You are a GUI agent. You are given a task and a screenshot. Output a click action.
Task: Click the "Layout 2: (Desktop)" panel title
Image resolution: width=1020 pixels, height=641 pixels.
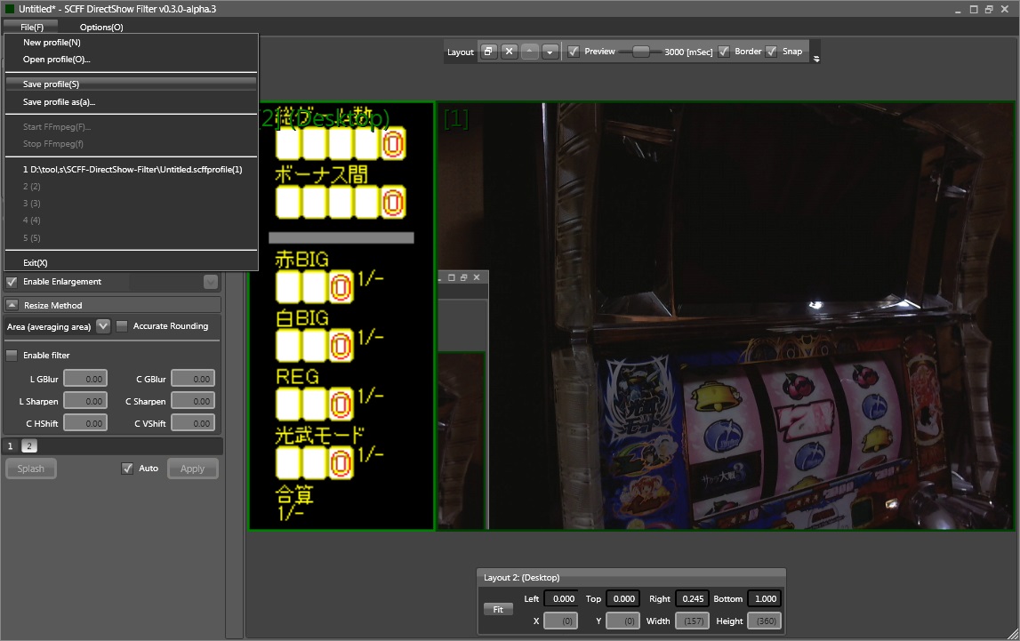pos(522,577)
